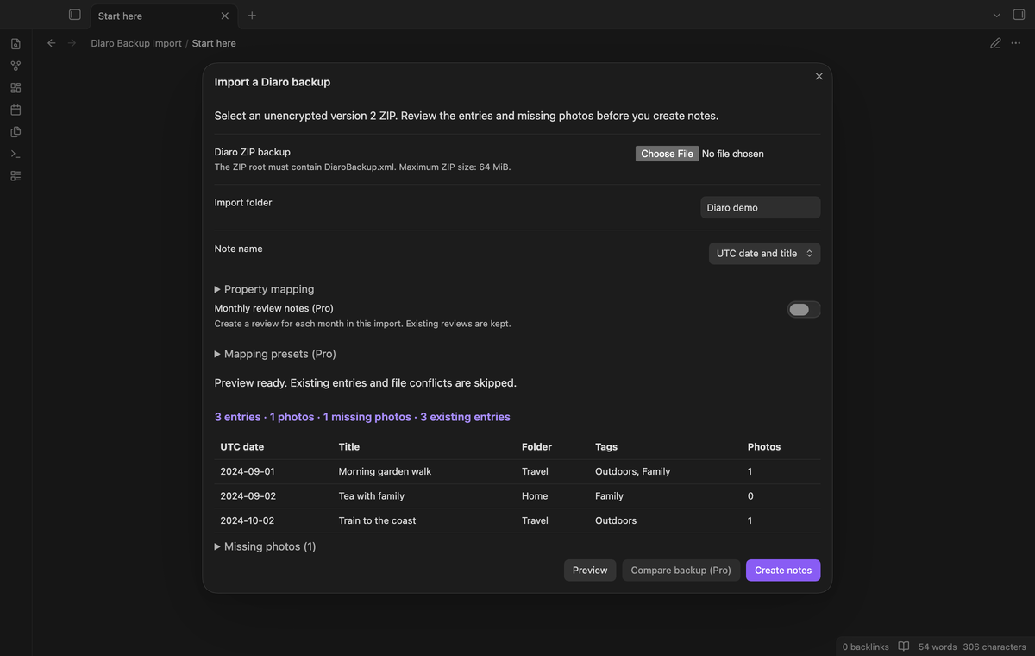Open the tab list dropdown chevron
The image size is (1035, 656).
[996, 16]
